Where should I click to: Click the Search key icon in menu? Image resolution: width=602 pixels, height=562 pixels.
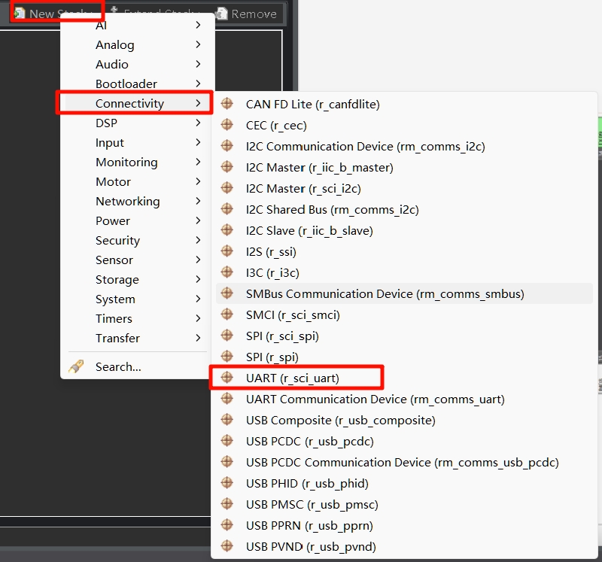[x=76, y=367]
